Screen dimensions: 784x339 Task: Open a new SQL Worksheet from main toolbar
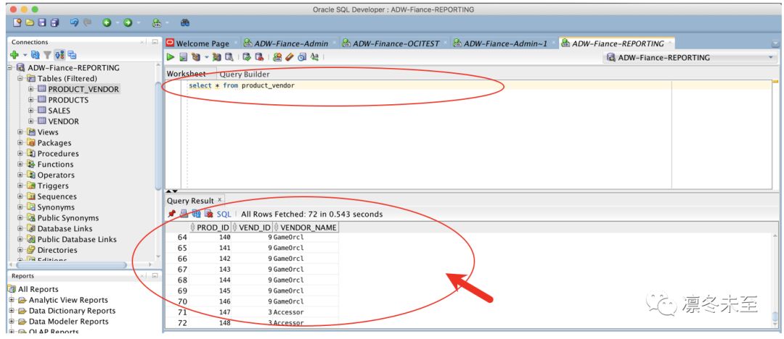coord(157,22)
